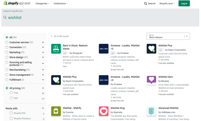Open the non-ad Wishlist Plus heart icon
The height and width of the screenshot is (121, 201).
(56, 80)
